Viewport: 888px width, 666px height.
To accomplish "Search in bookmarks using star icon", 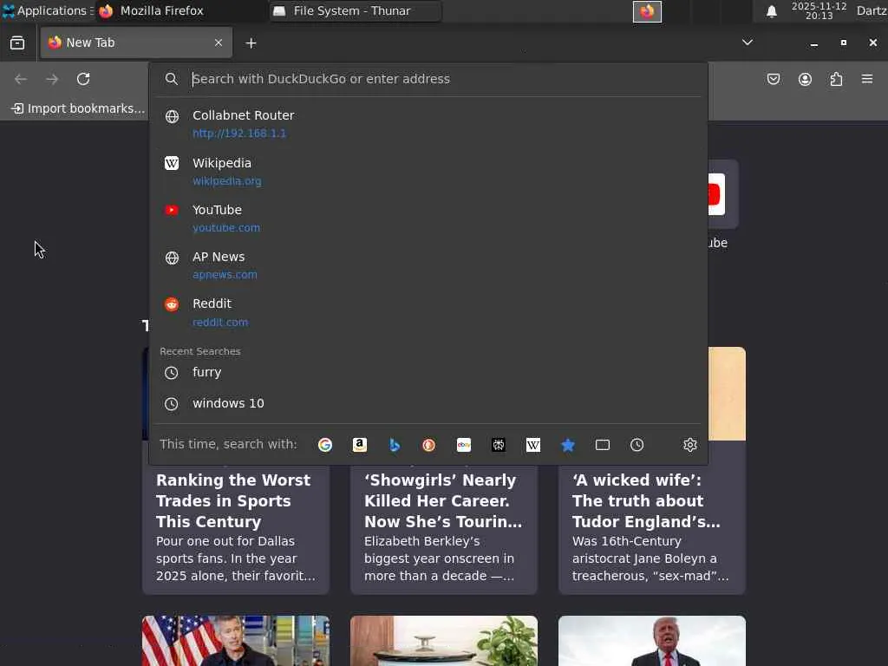I will (567, 445).
